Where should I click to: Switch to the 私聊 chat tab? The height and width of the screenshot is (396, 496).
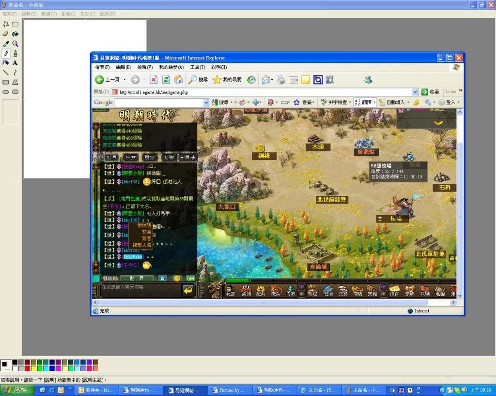click(169, 157)
